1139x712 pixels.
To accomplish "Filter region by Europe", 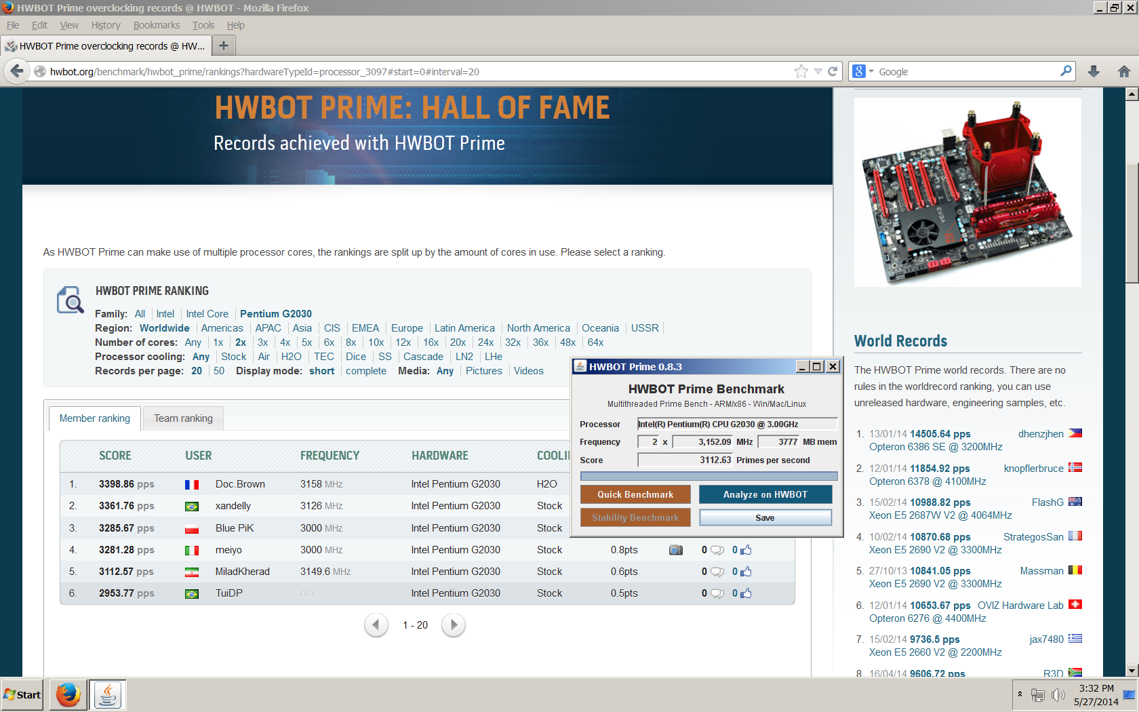I will tap(407, 328).
